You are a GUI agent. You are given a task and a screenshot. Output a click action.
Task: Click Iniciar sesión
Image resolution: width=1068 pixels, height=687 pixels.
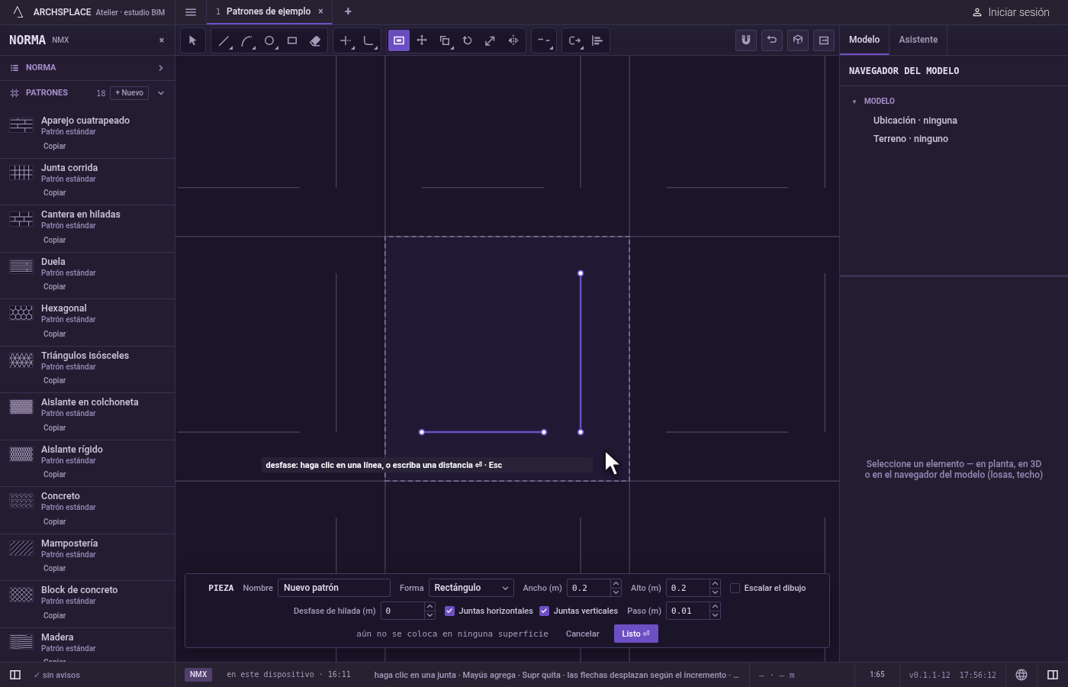(1011, 12)
